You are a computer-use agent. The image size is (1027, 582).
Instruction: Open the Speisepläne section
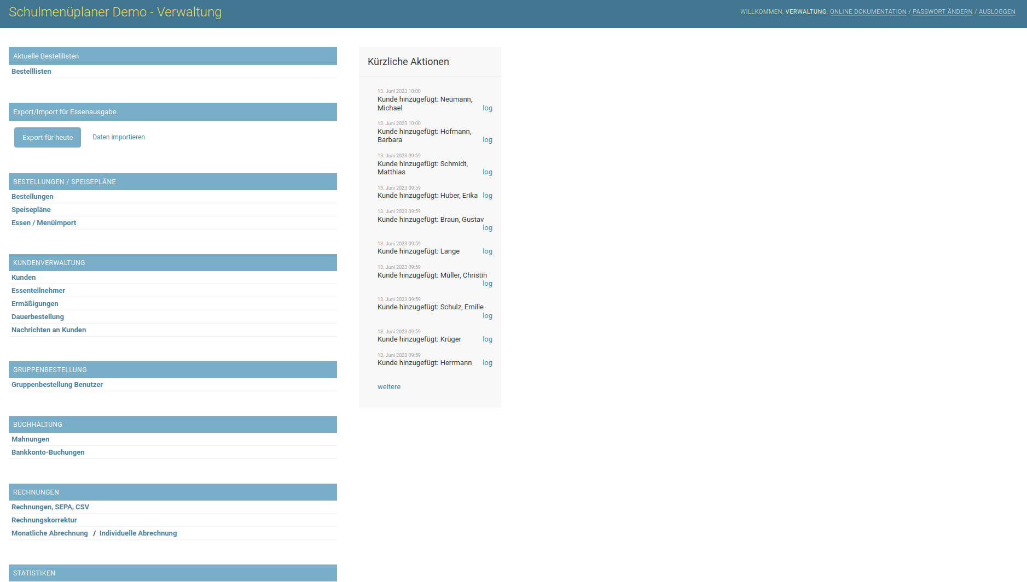[x=31, y=210]
